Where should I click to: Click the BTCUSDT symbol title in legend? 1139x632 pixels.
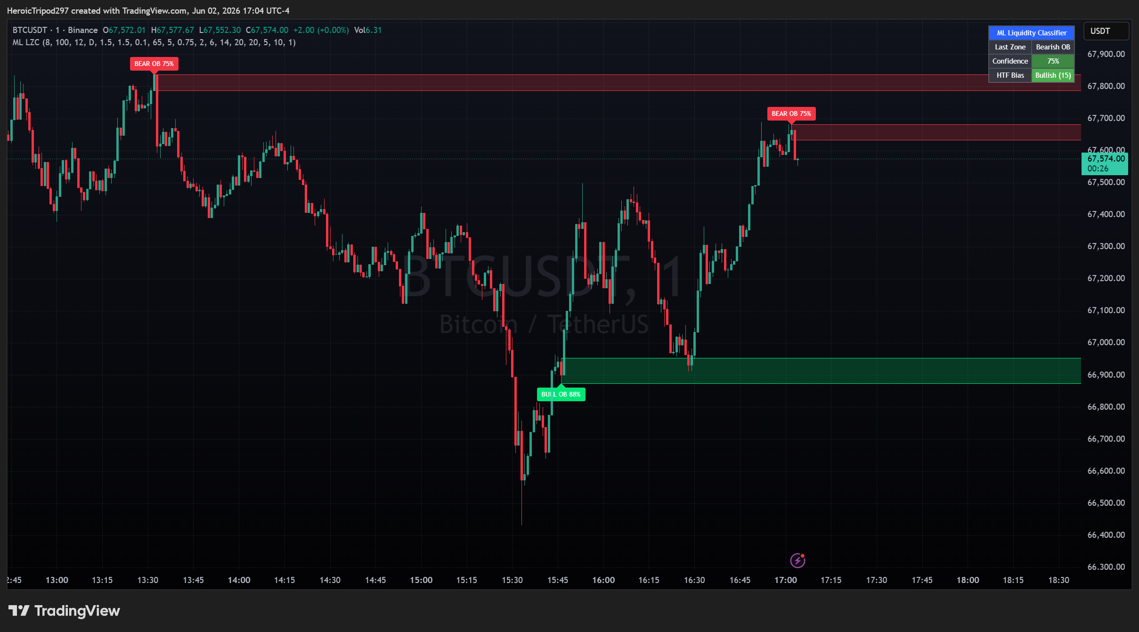pos(30,30)
